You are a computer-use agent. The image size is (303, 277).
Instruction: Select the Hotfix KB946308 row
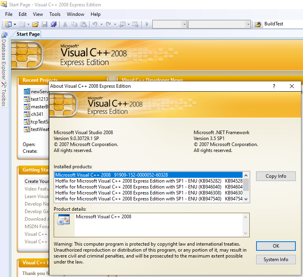click(148, 193)
